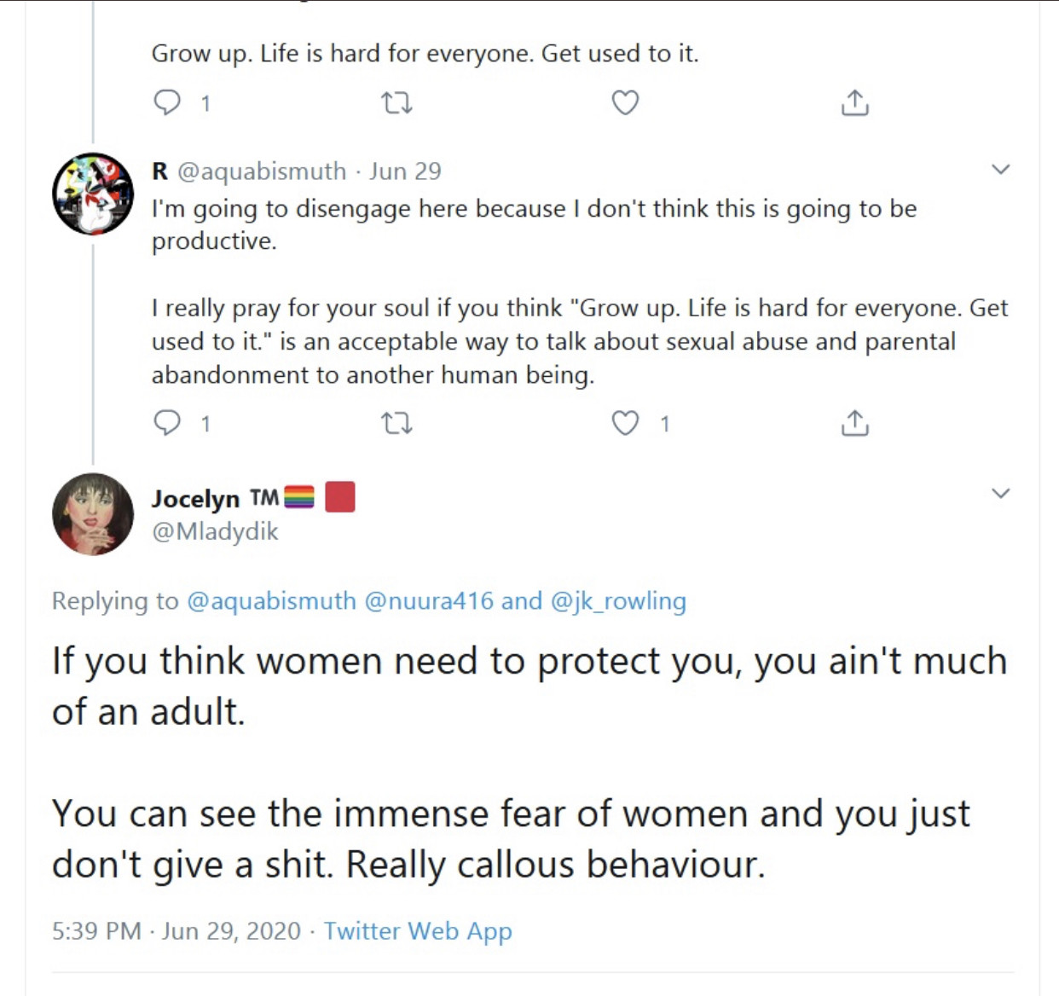Click the red square emoji beside Jocelyn's name
This screenshot has height=996, width=1059.
339,497
